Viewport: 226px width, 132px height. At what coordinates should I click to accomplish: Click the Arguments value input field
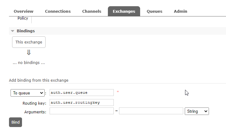pos(151,111)
